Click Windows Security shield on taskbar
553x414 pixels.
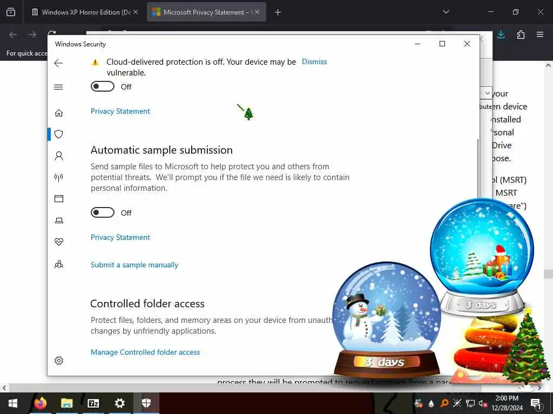tap(146, 403)
